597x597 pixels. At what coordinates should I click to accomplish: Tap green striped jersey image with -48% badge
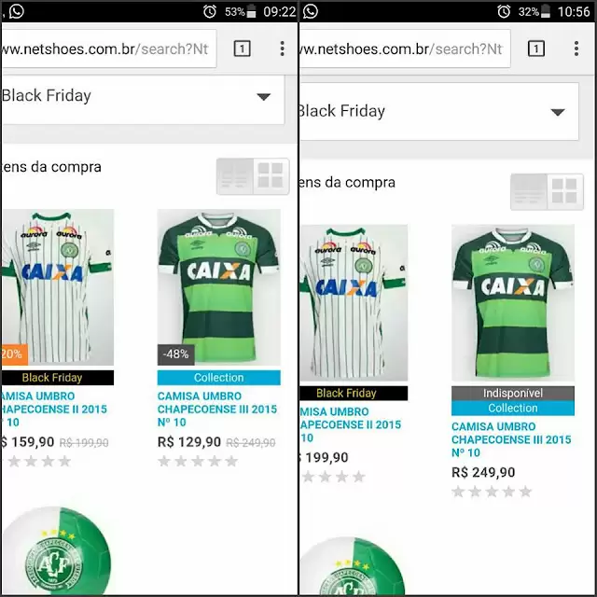(x=219, y=287)
